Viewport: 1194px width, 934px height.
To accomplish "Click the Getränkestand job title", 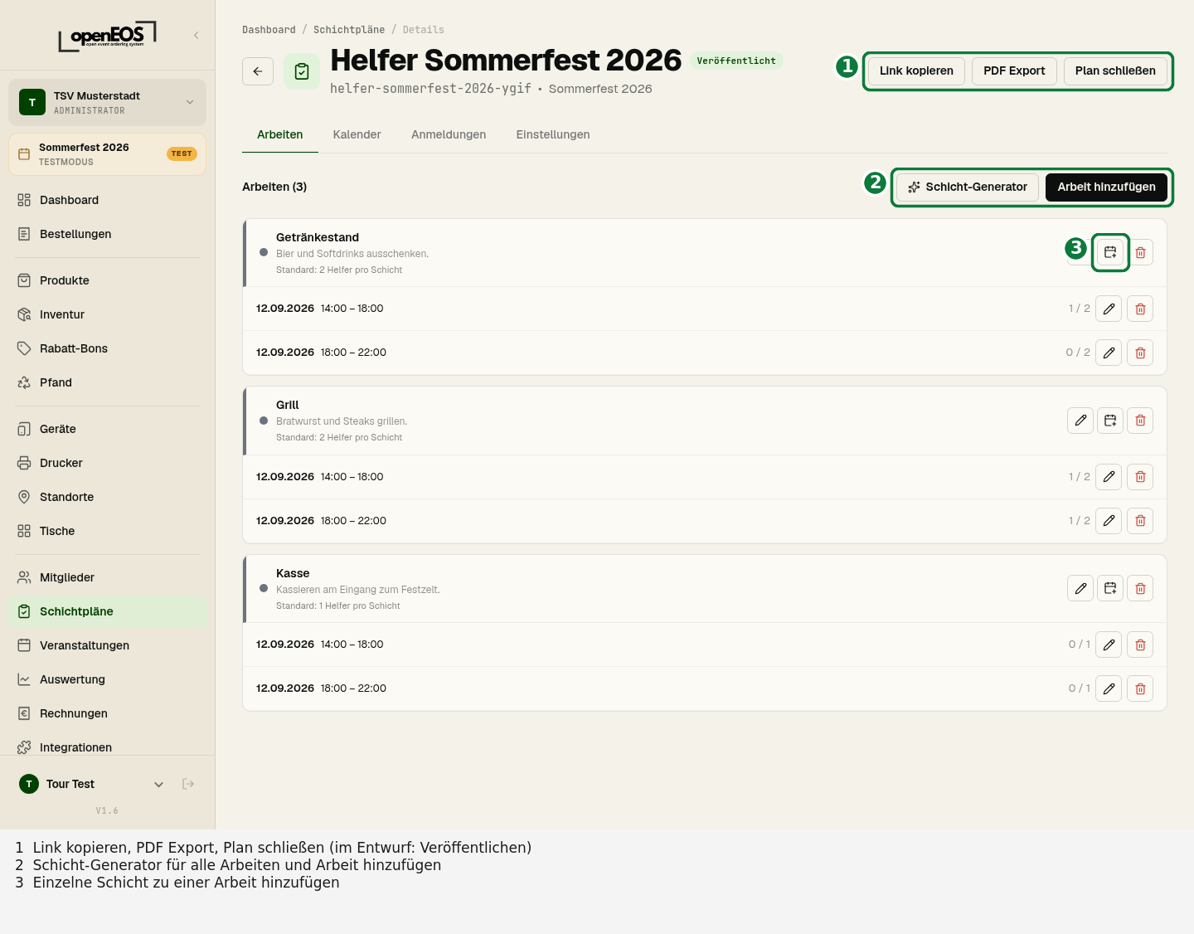I will coord(318,237).
